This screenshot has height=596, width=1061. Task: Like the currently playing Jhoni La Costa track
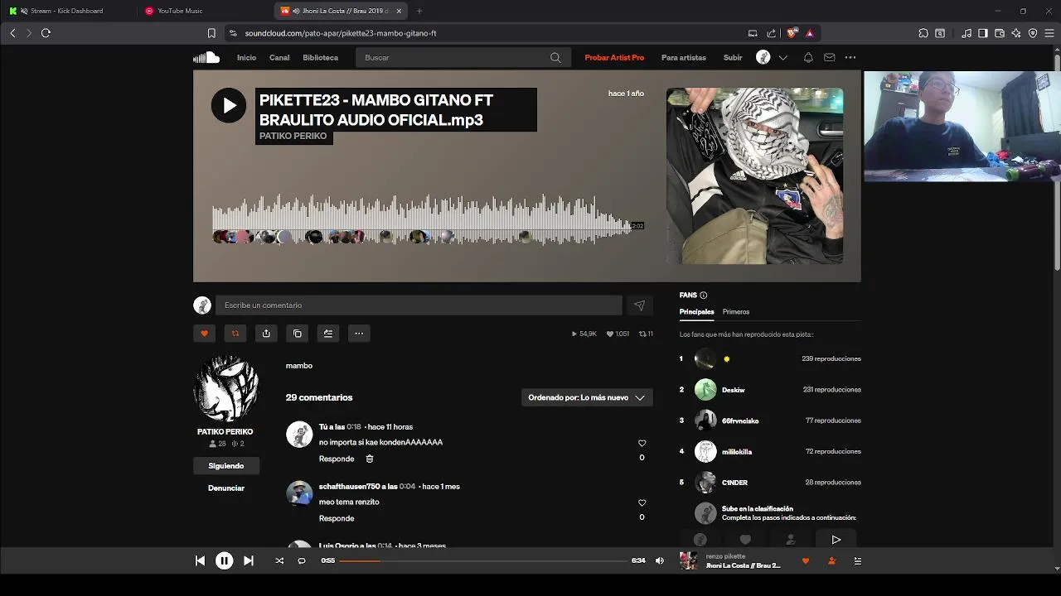805,560
